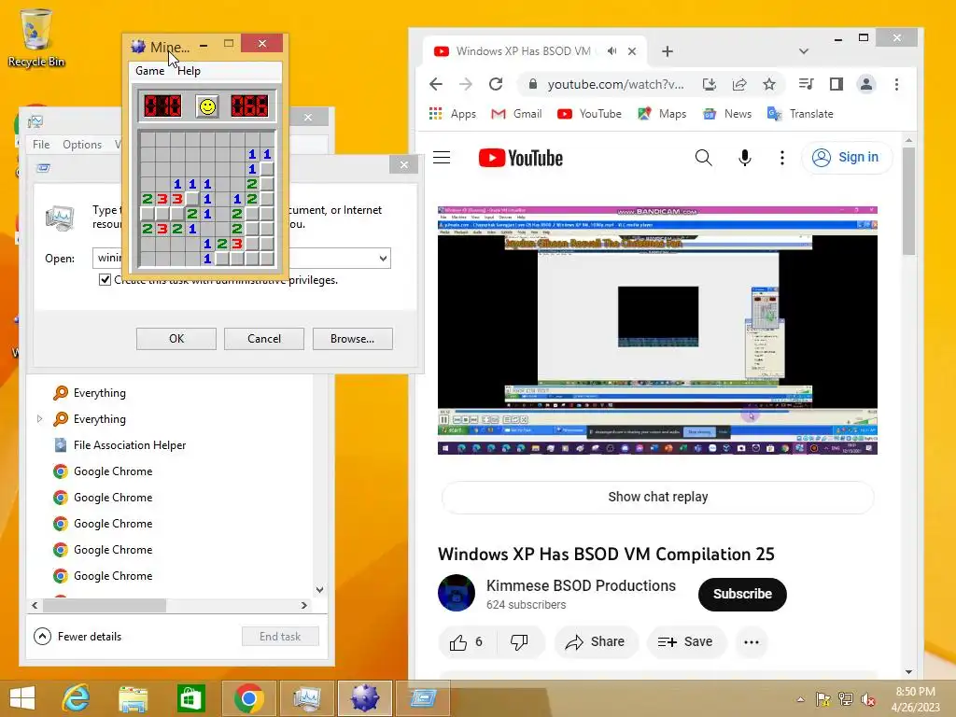The height and width of the screenshot is (717, 956).
Task: Open a new Chrome tab
Action: tap(667, 51)
